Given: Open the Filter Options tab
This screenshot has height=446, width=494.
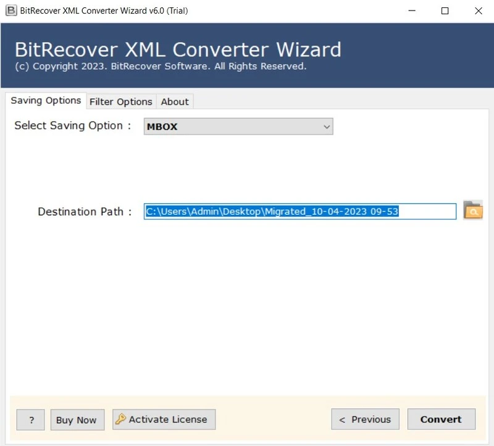Looking at the screenshot, I should tap(121, 101).
